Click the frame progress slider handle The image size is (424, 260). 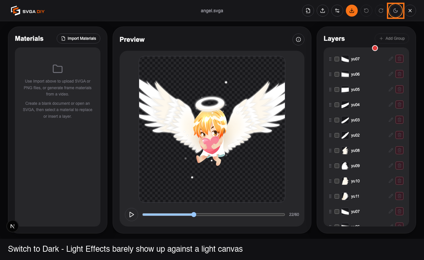coord(194,215)
